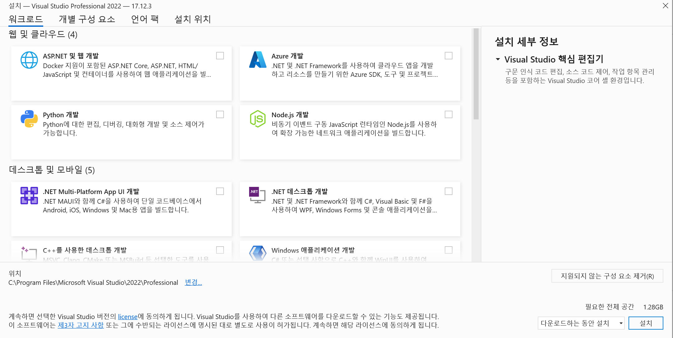Click 지원되지 않는 구성 요소 제거(R) button

click(607, 276)
